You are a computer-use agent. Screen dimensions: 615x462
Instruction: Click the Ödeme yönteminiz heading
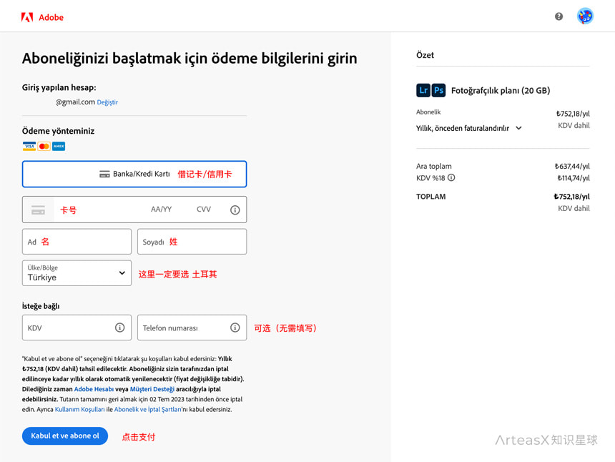[x=58, y=131]
